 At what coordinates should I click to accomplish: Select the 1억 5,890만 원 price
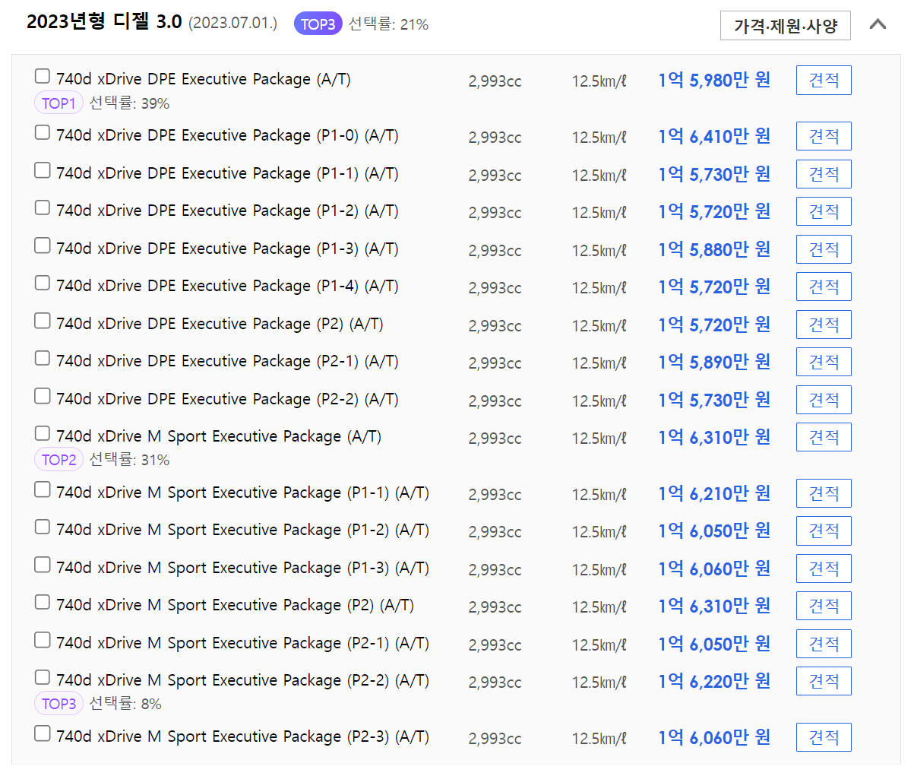714,362
